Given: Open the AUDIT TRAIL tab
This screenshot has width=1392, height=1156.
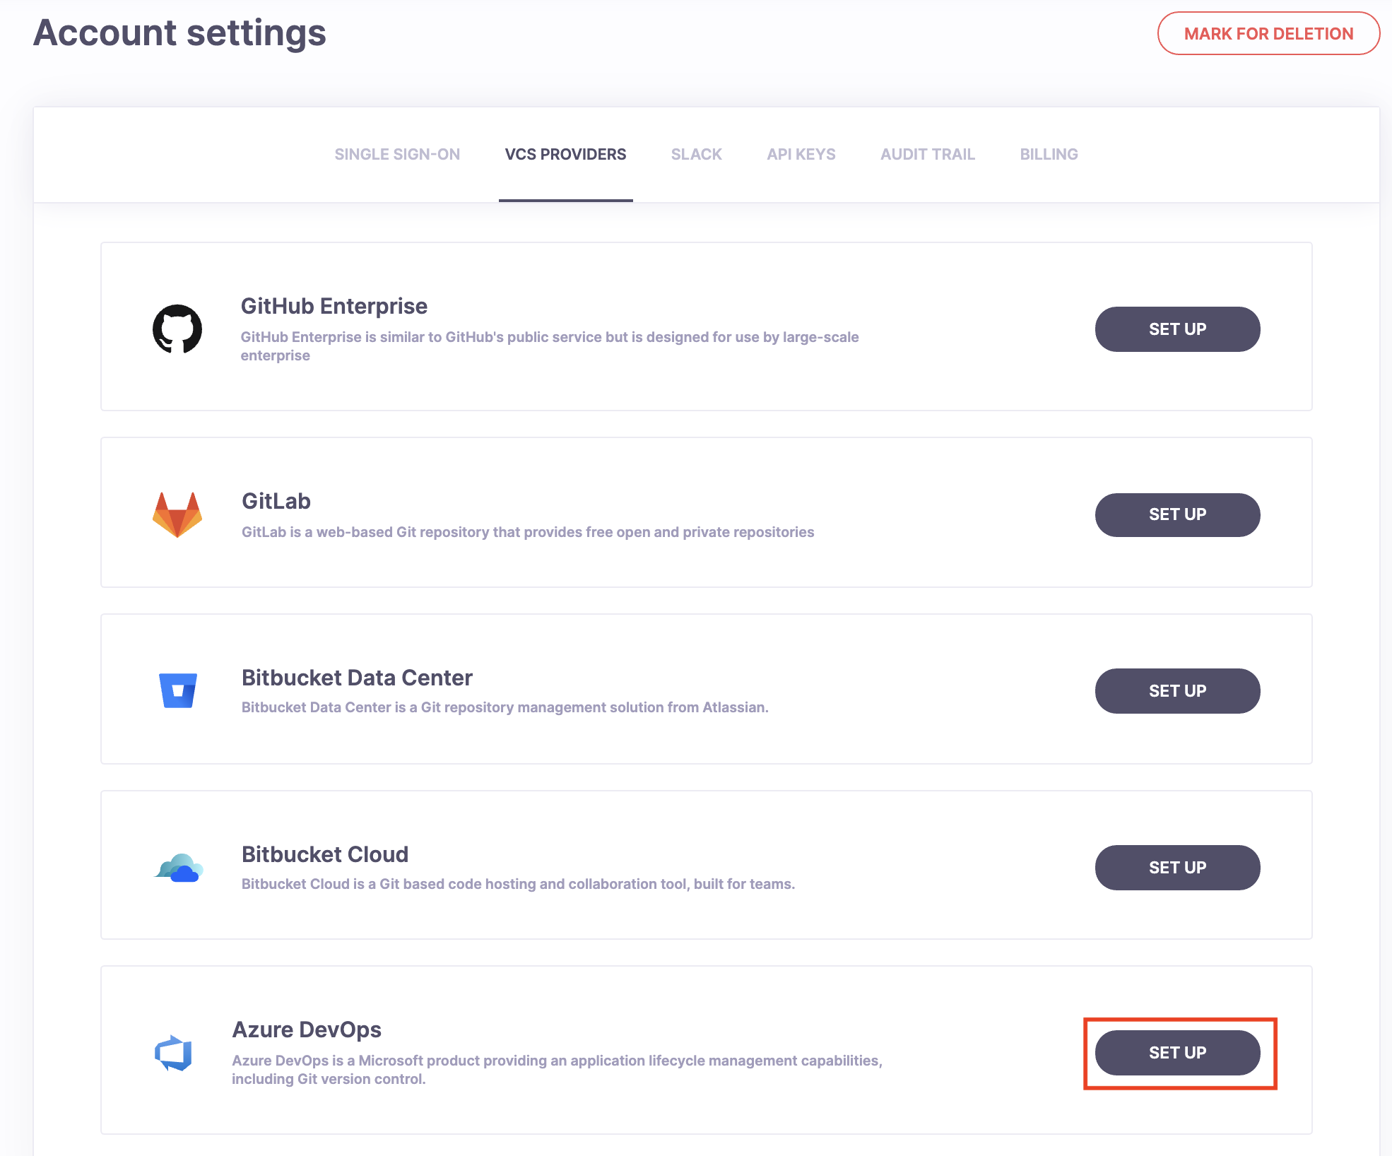Looking at the screenshot, I should (x=927, y=154).
